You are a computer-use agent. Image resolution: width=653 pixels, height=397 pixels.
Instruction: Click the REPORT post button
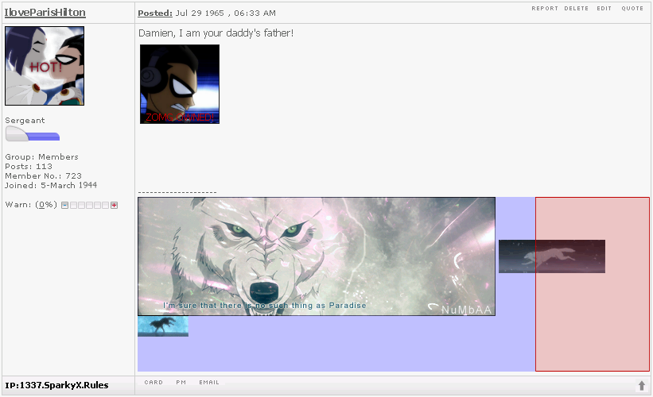pos(545,8)
